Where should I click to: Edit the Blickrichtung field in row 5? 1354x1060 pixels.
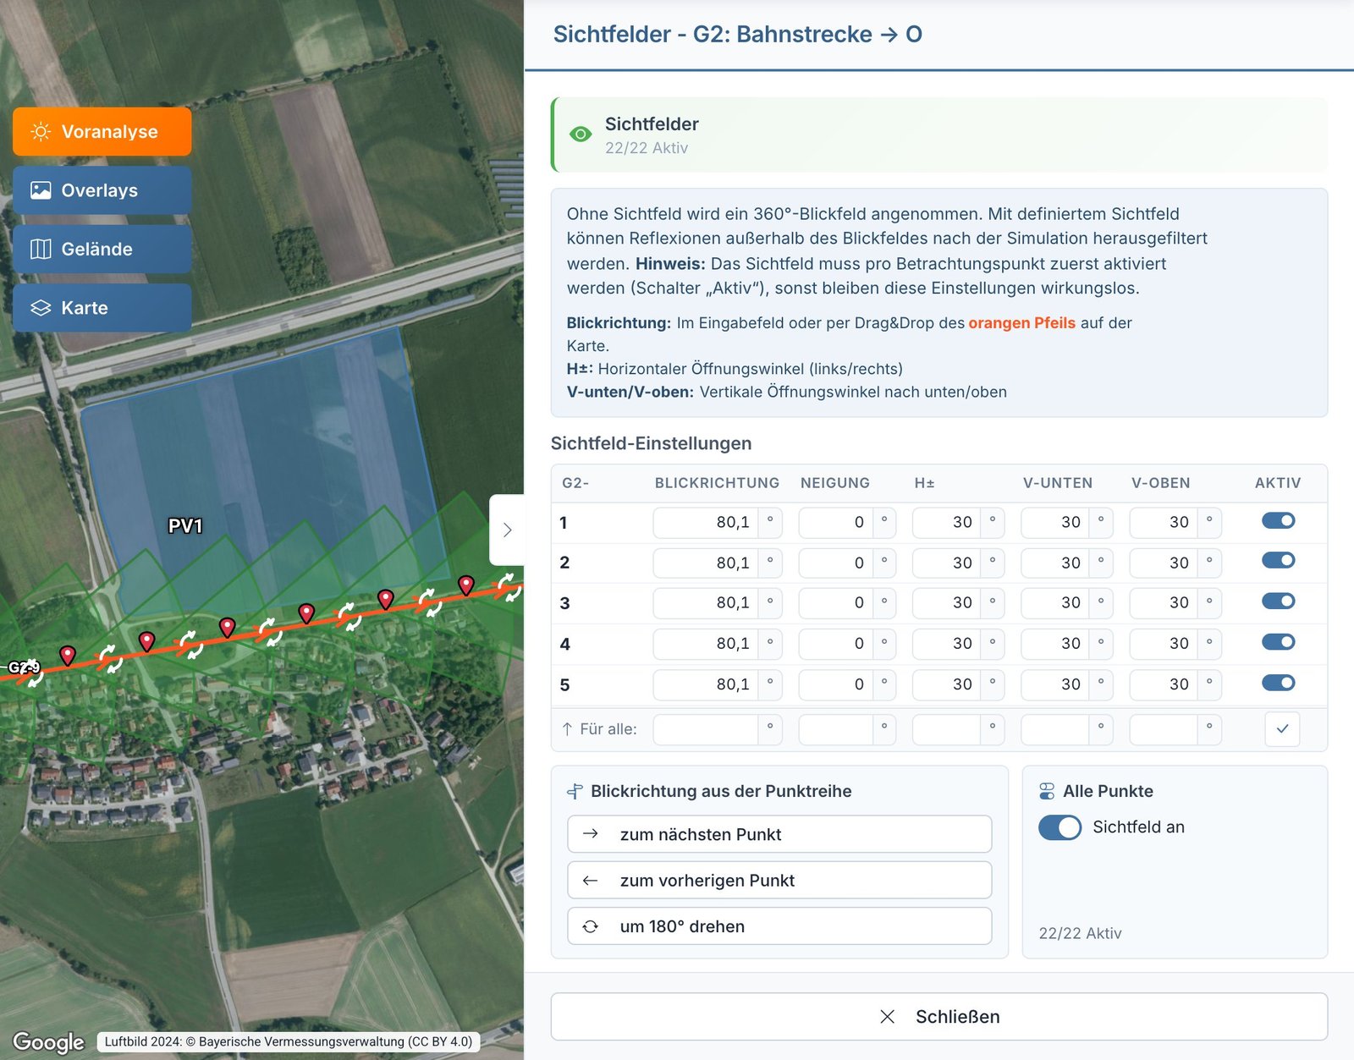click(706, 684)
